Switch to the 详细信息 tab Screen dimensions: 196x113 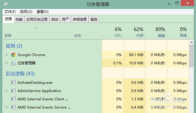click(80, 19)
